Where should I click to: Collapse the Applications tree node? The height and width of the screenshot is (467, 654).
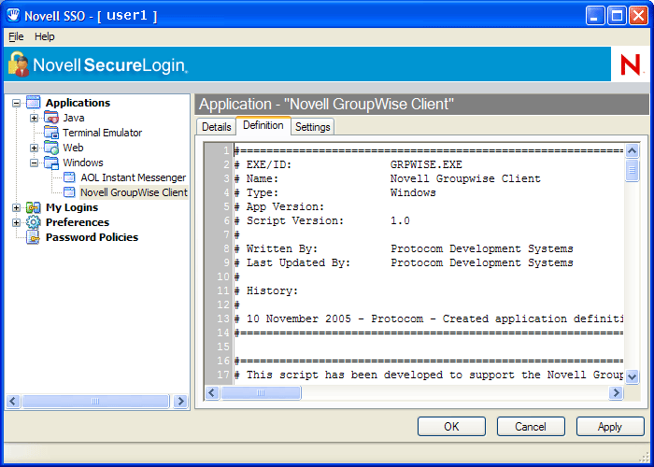[x=16, y=103]
